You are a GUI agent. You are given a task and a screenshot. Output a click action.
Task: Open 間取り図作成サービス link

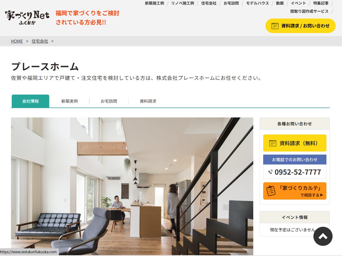coord(309,11)
